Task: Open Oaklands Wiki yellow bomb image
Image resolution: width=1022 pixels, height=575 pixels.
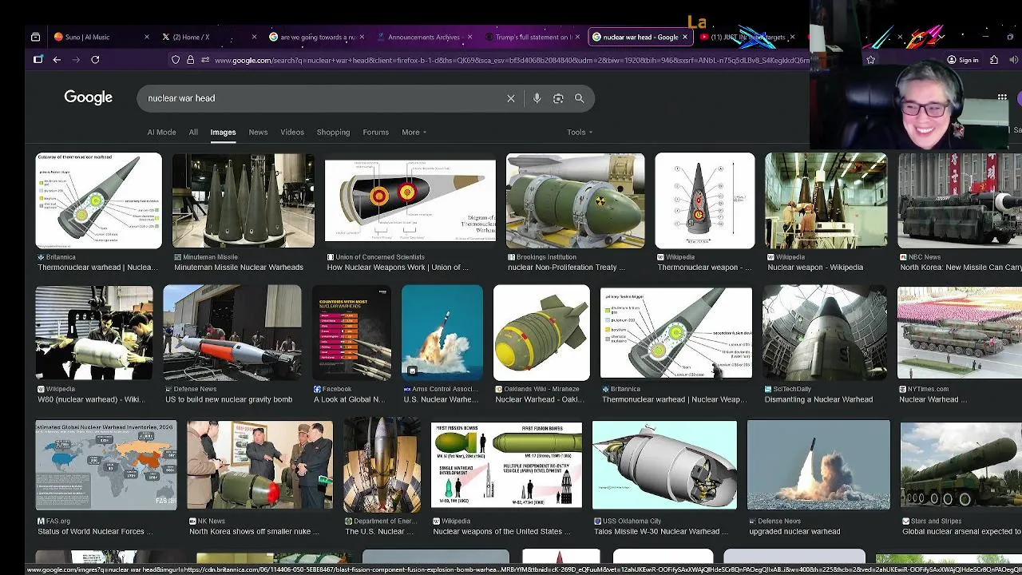Action: click(x=541, y=332)
